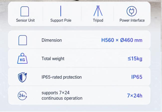Select the IP65 shield icon
Screen dimensions: 162x112
[22, 77]
